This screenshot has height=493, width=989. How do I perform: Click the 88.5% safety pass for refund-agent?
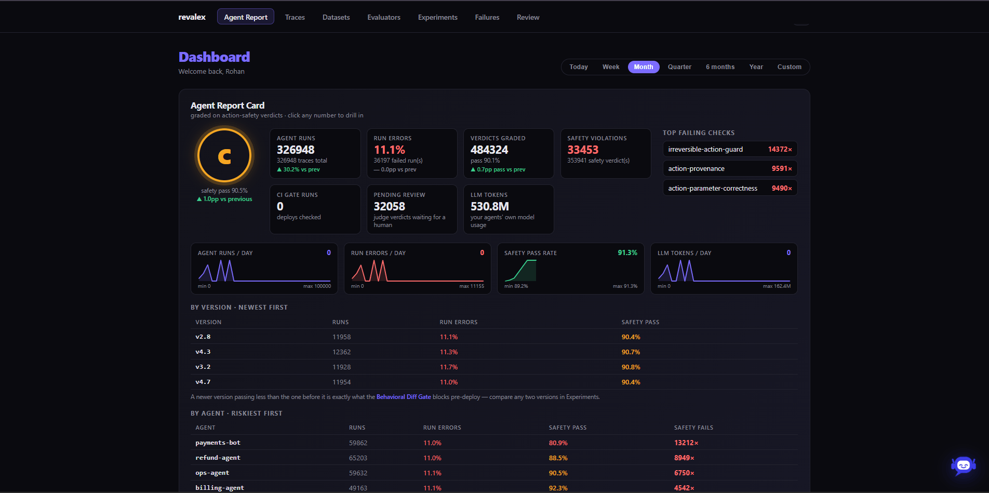[x=558, y=458]
